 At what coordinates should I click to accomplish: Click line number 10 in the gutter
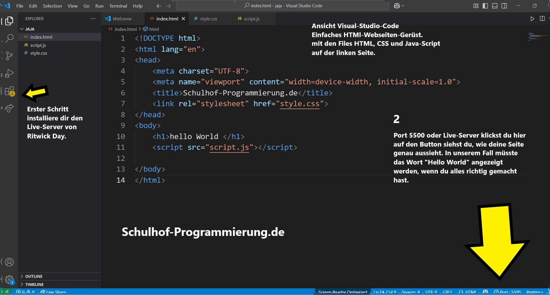121,136
